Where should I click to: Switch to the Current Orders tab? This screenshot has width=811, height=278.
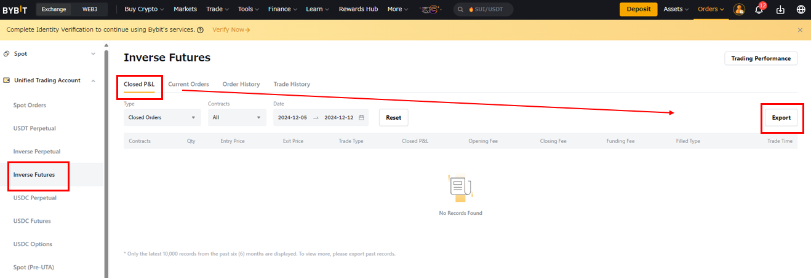(188, 84)
